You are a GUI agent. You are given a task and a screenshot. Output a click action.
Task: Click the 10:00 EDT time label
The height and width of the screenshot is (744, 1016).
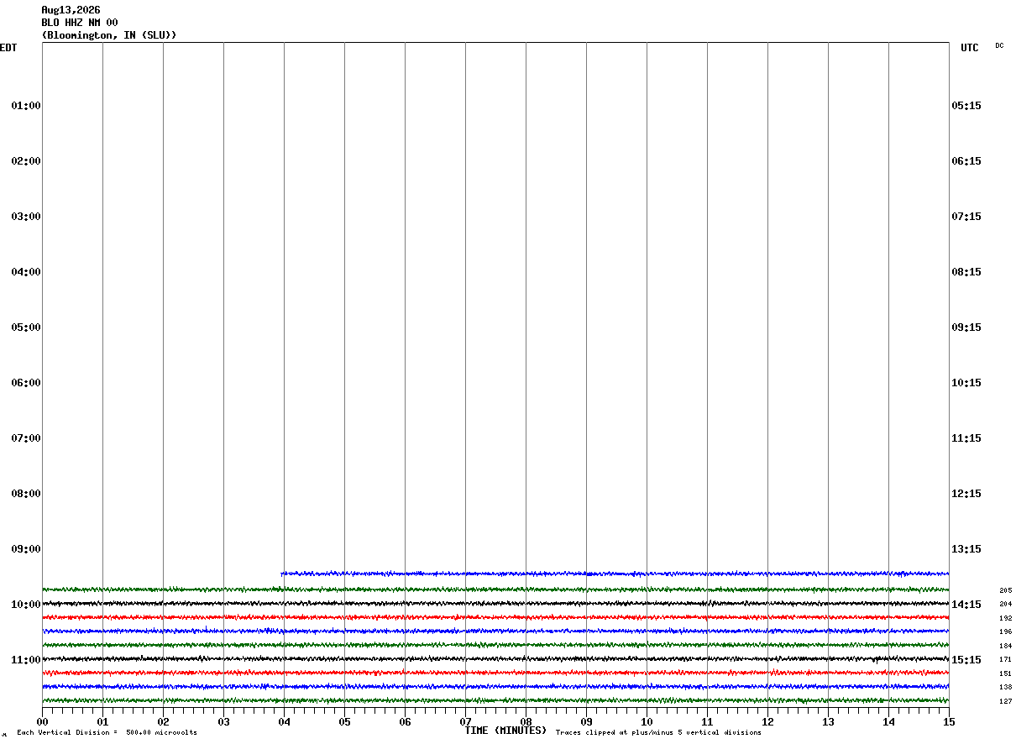pyautogui.click(x=26, y=605)
